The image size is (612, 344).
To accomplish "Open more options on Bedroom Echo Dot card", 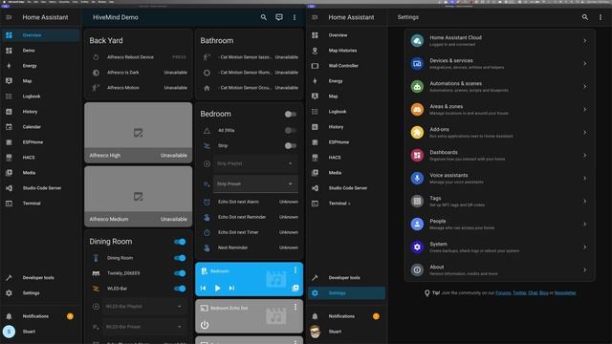I will coord(295,308).
